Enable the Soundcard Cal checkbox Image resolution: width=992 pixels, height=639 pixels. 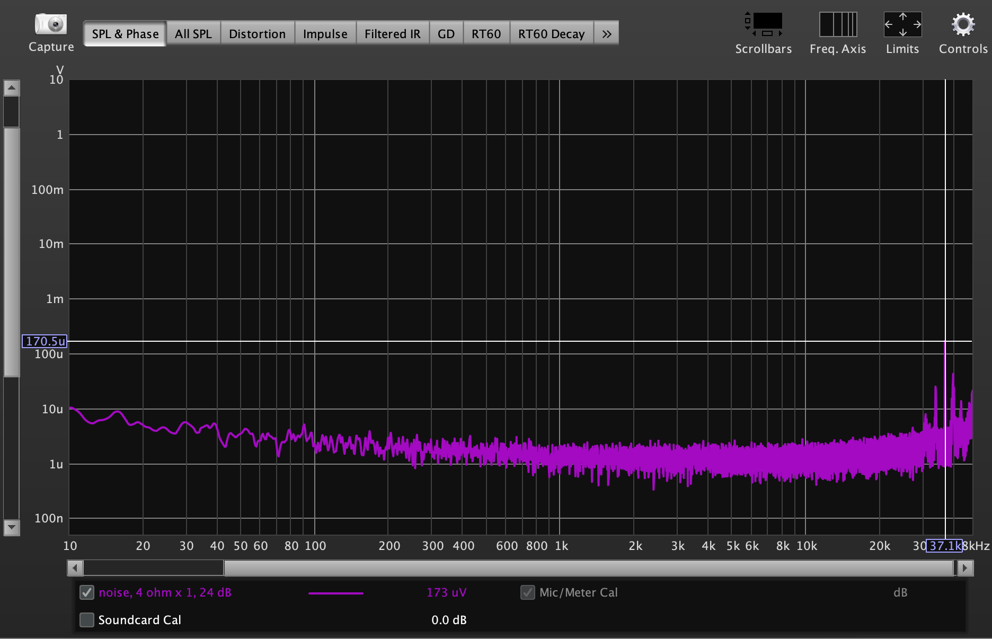coord(87,620)
